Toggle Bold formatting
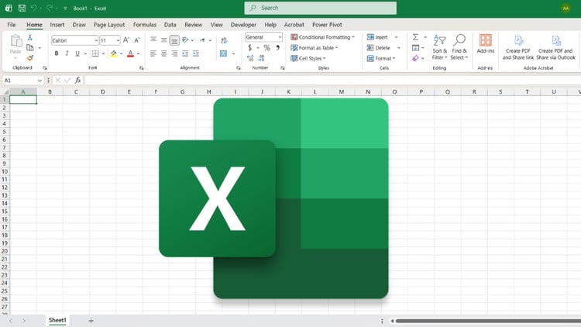 pos(57,53)
